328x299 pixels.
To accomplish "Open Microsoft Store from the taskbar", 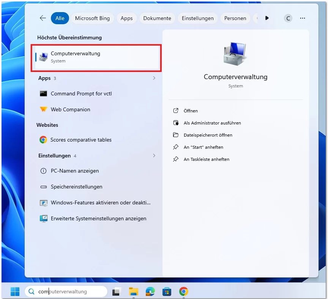I will pos(167,291).
